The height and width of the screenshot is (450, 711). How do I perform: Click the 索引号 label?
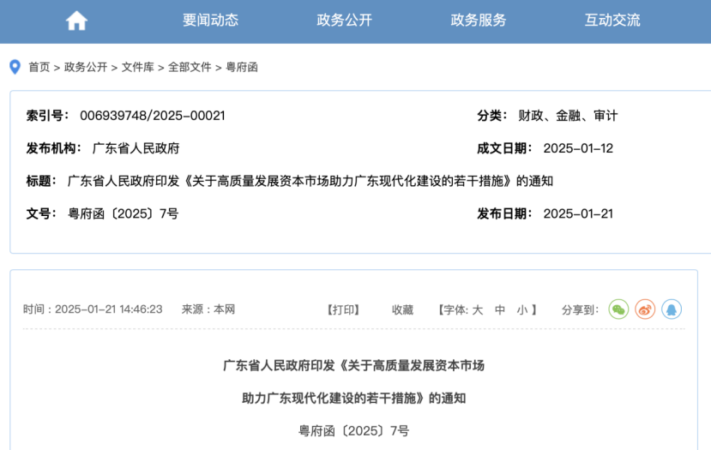point(47,116)
